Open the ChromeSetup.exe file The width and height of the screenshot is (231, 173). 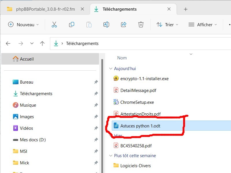[137, 102]
